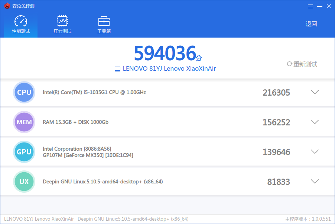335x224 pixels.
Task: Click the GP107M GeForce MX350 line
Action: 88,155
